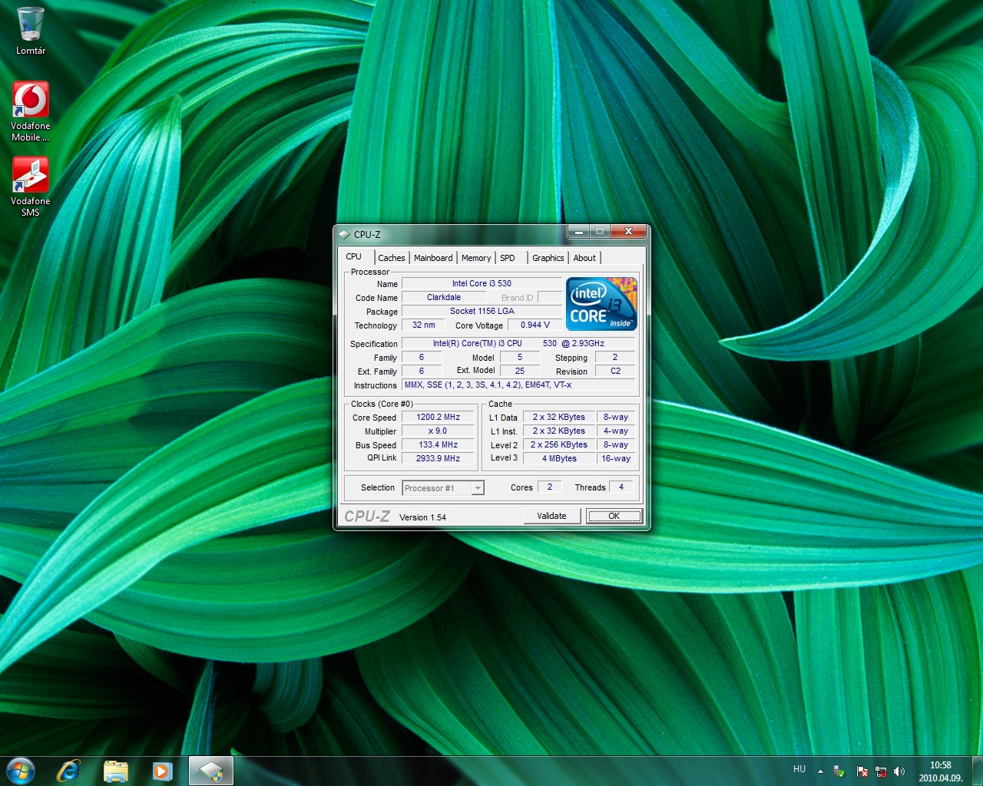Launch Windows Media Player from the taskbar
This screenshot has height=786, width=983.
(x=162, y=771)
